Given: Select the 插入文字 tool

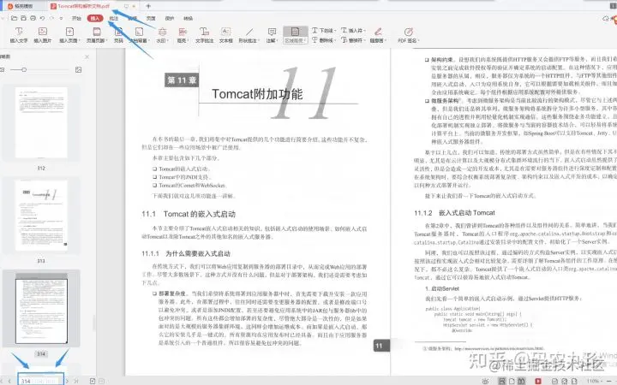Looking at the screenshot, I should [19, 35].
